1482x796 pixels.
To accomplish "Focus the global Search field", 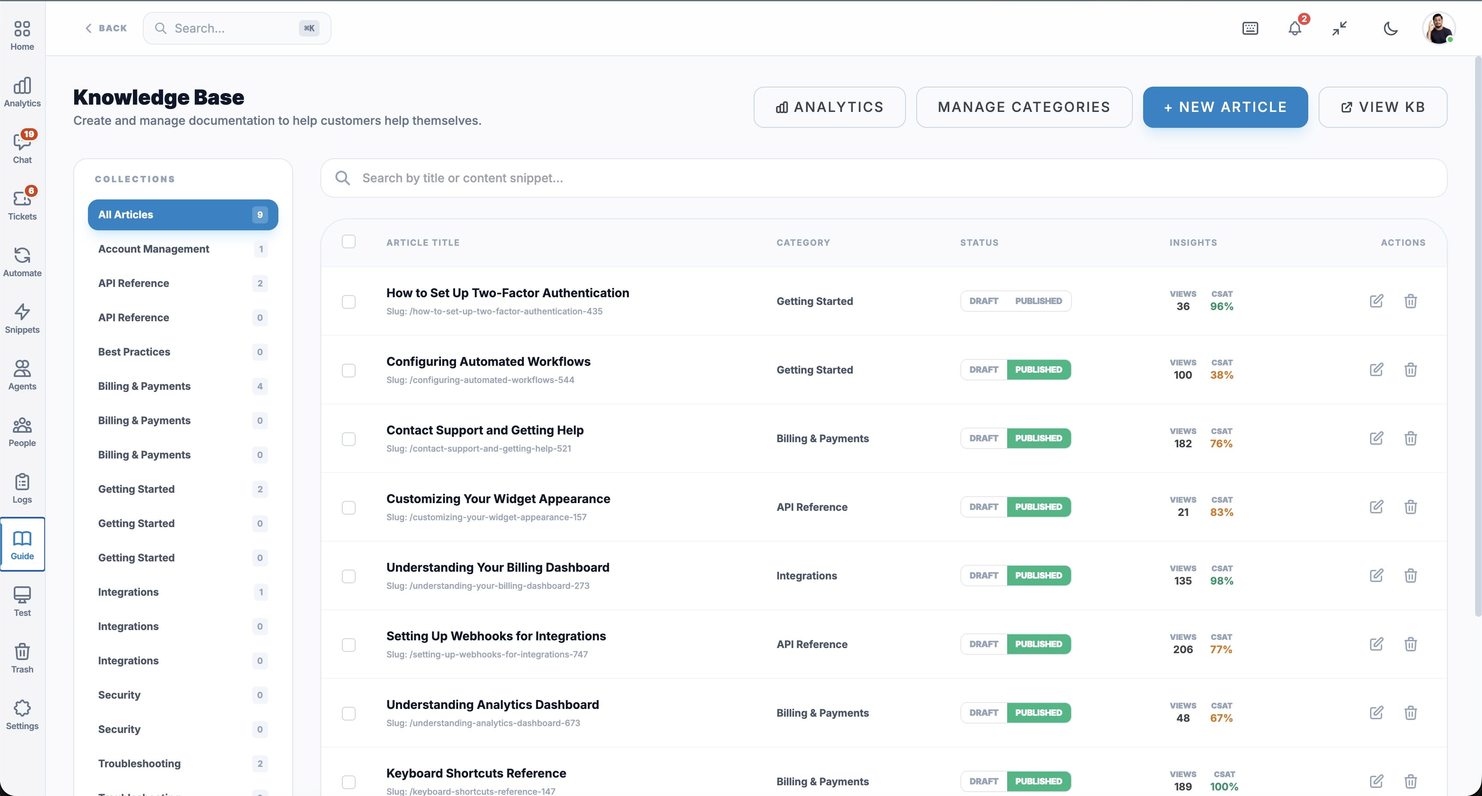I will pyautogui.click(x=237, y=28).
